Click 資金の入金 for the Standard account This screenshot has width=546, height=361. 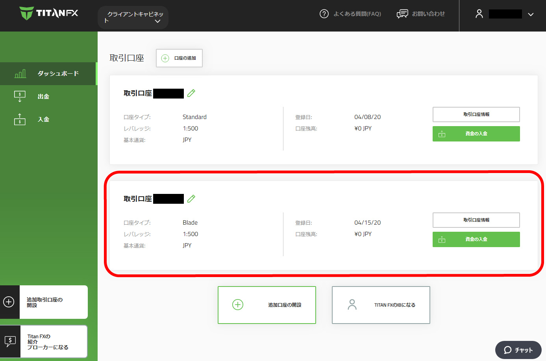[476, 134]
